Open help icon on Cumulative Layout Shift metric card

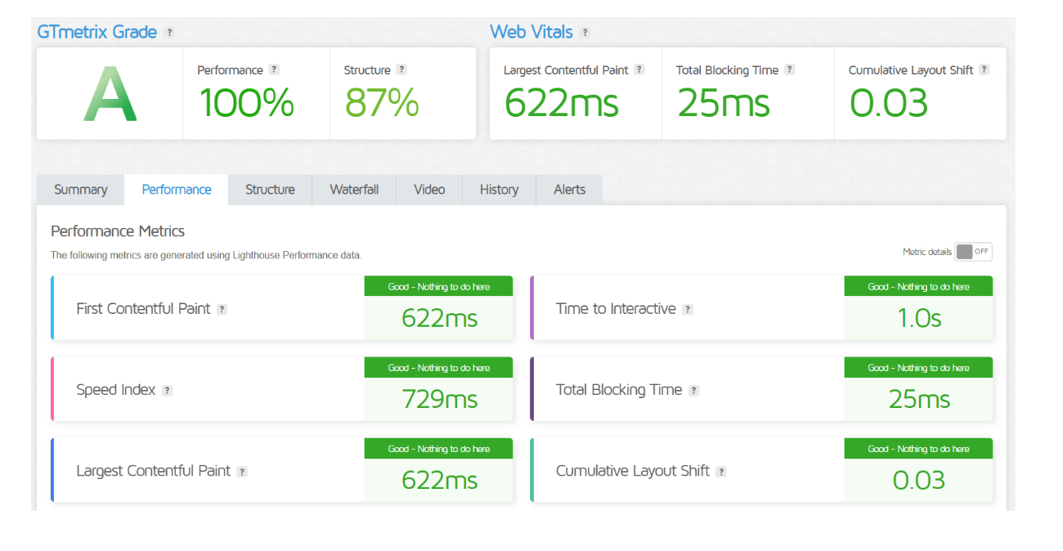721,472
